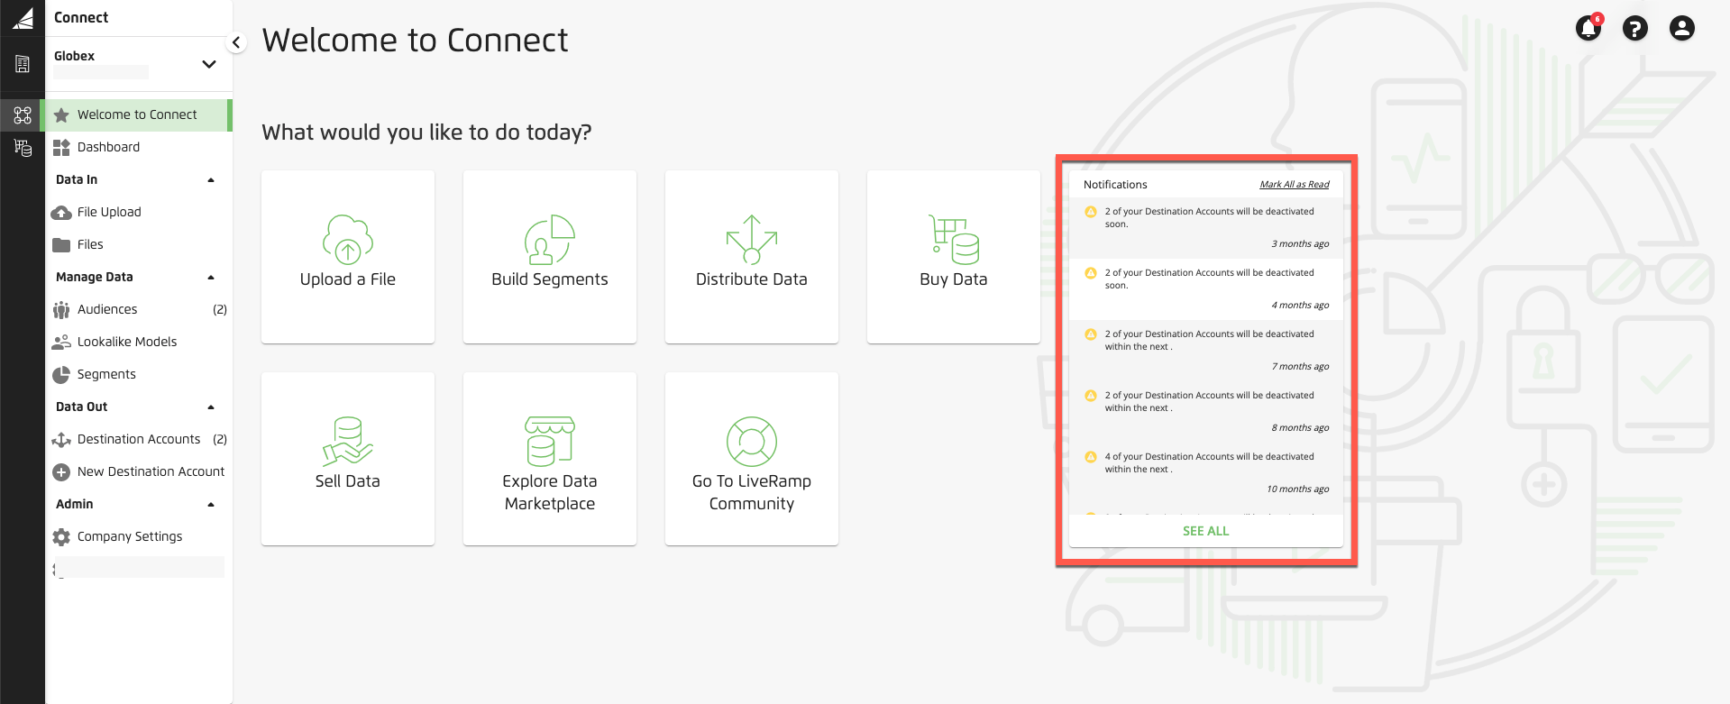
Task: Collapse the Manage Data section
Action: point(211,278)
